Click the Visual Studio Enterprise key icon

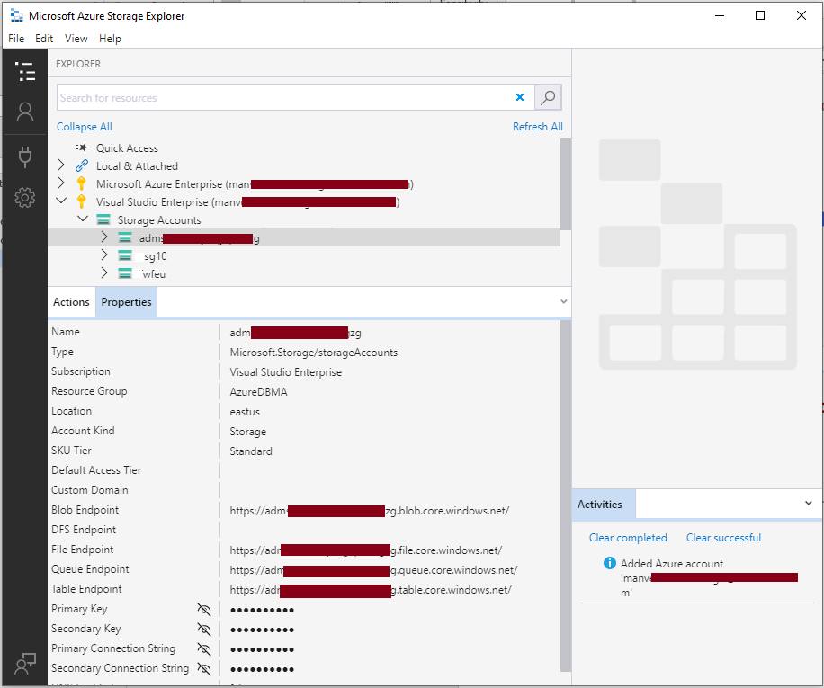tap(82, 201)
